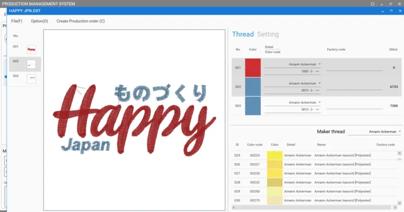404x212 pixels.
Task: Click the embroidery design preview canvas
Action: 134,120
